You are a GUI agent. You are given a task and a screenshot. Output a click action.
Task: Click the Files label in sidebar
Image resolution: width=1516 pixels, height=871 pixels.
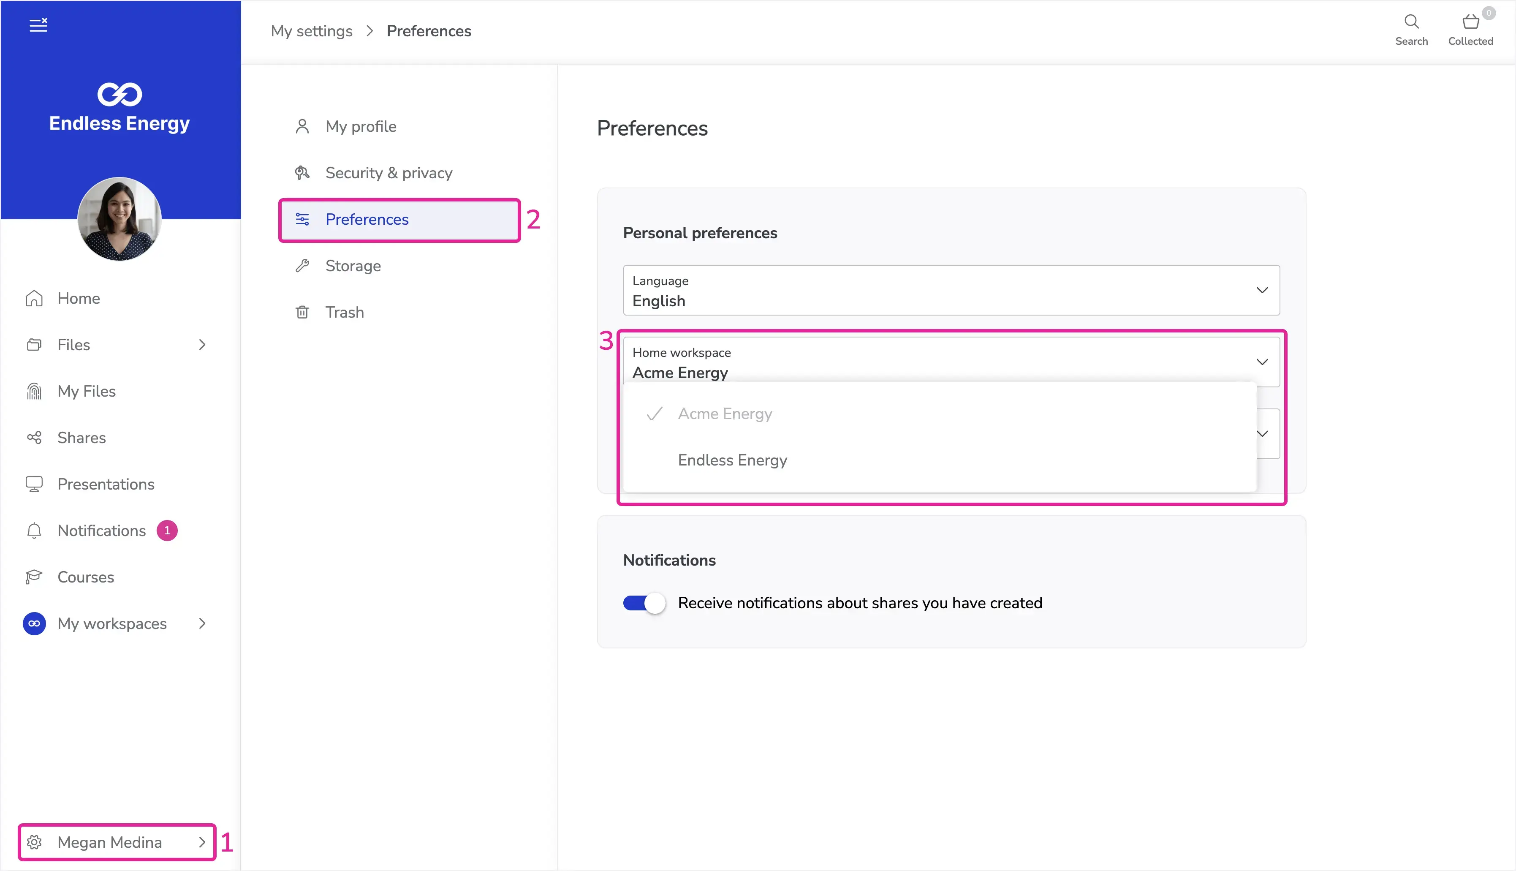[73, 345]
